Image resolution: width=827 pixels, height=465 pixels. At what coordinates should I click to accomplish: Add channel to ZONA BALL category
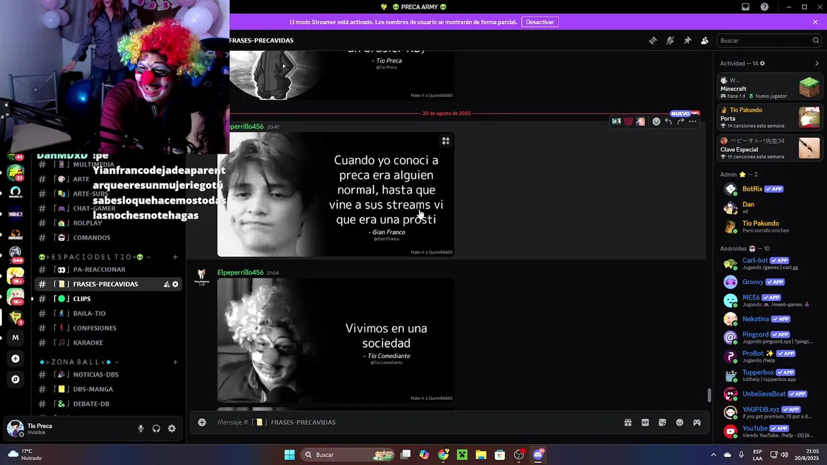click(175, 362)
